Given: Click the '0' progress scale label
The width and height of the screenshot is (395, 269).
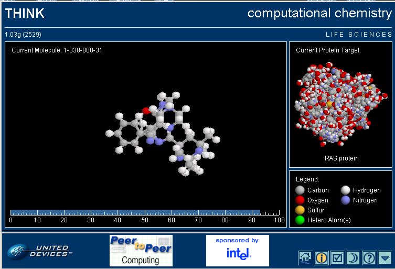Looking at the screenshot, I should tap(10, 220).
